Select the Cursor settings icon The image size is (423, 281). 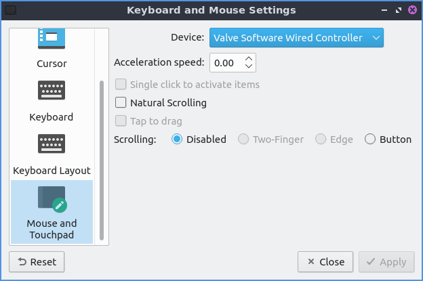click(52, 39)
